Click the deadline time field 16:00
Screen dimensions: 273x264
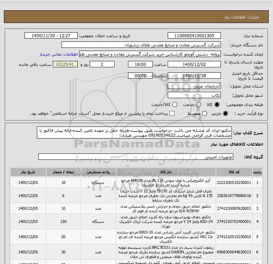(140, 64)
